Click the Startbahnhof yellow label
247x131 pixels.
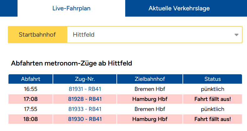click(38, 35)
